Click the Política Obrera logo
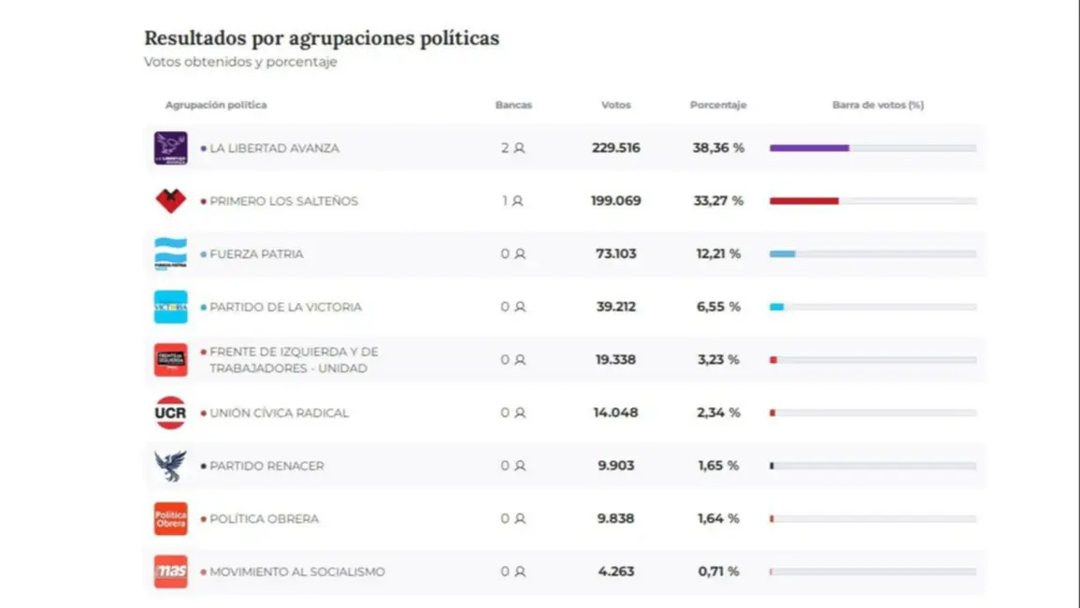The image size is (1080, 608). pos(170,518)
